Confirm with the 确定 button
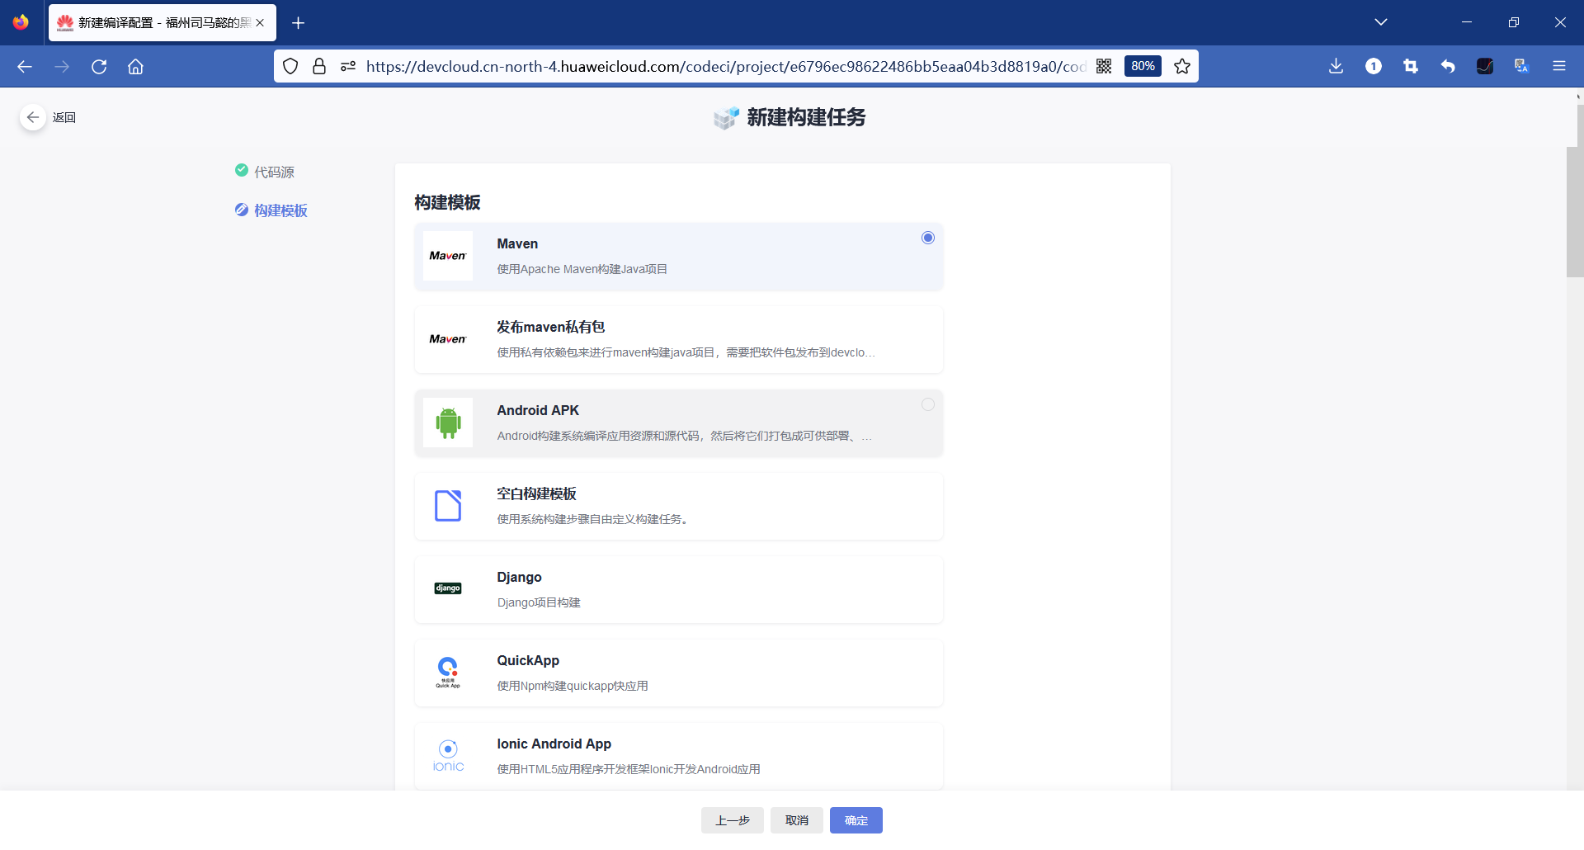Image resolution: width=1584 pixels, height=850 pixels. (856, 820)
